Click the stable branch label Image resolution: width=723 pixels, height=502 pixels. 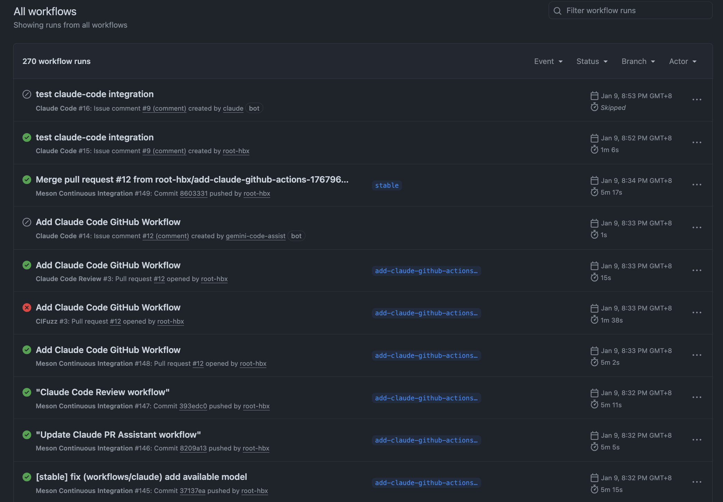(386, 186)
